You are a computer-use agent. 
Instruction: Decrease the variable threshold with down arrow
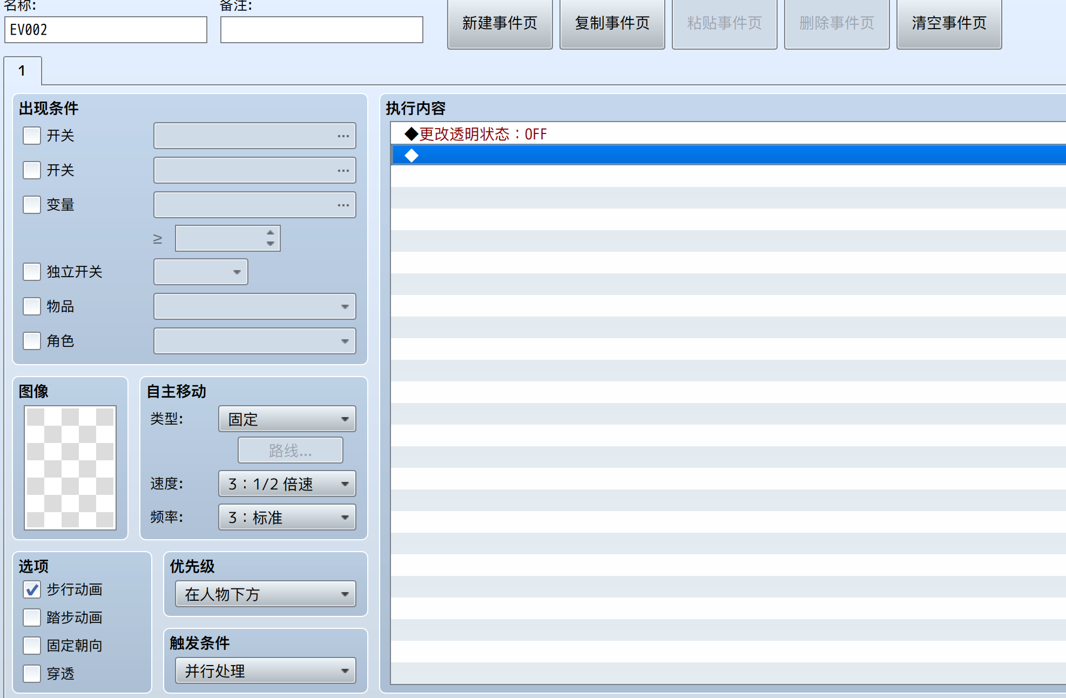(271, 244)
